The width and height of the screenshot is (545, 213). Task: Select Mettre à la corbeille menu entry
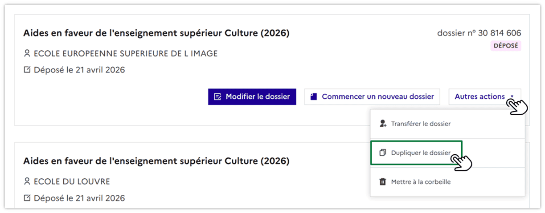421,182
